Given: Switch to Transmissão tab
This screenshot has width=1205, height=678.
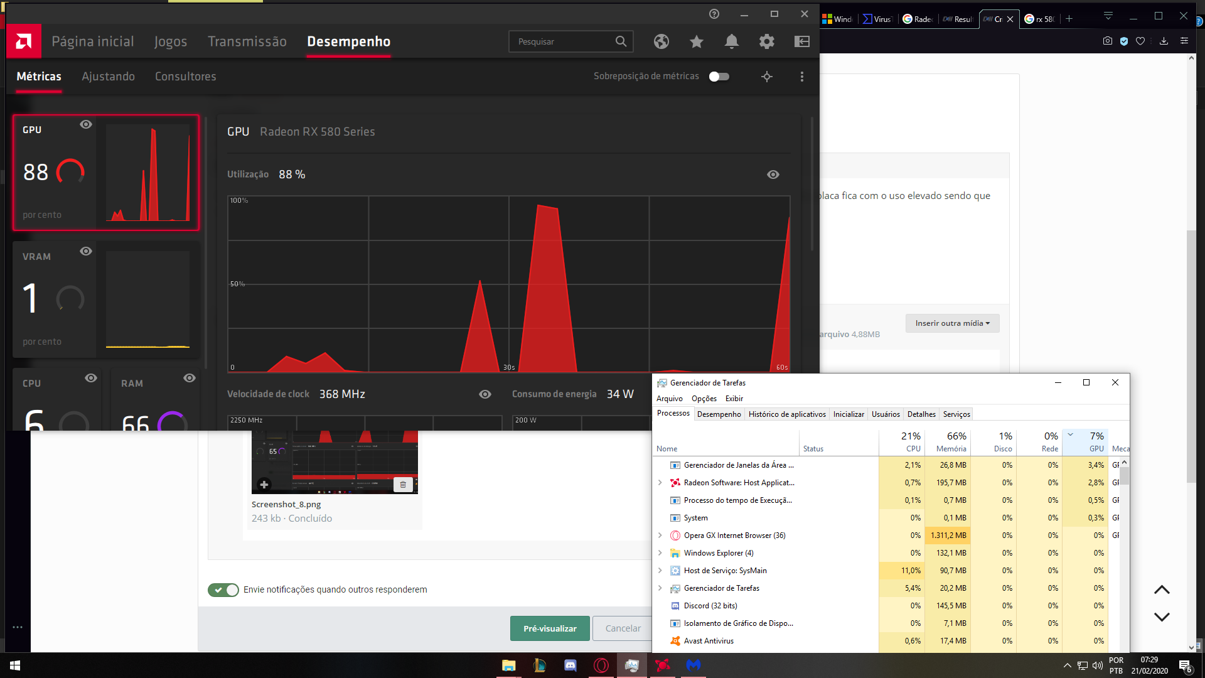Looking at the screenshot, I should 247,41.
